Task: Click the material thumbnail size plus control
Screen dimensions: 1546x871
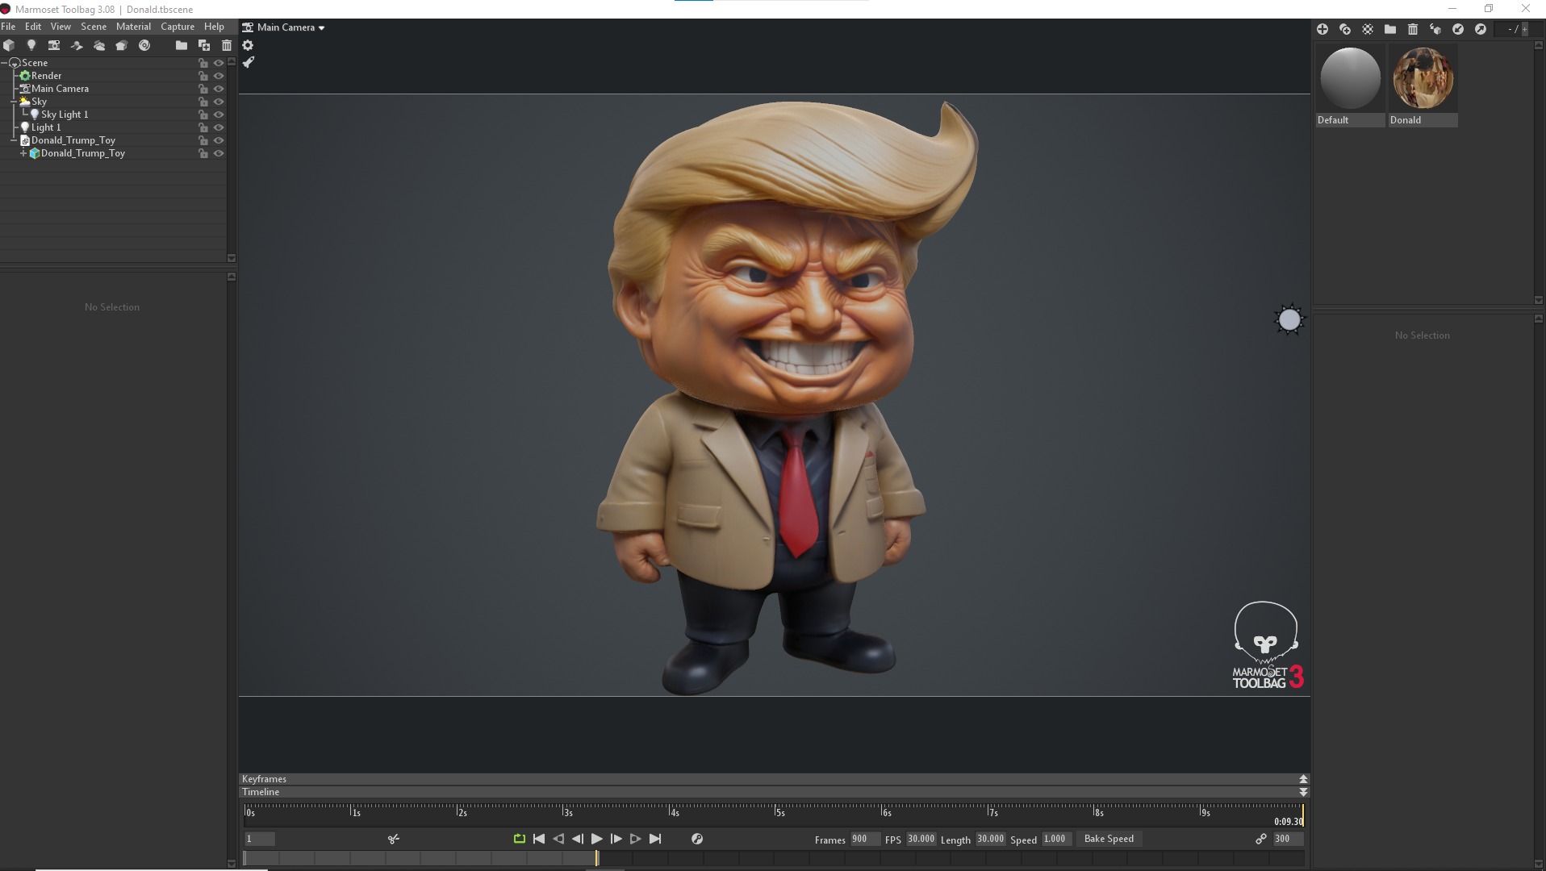Action: pyautogui.click(x=1524, y=29)
